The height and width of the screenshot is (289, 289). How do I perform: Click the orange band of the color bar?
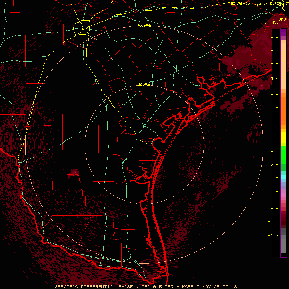284,110
